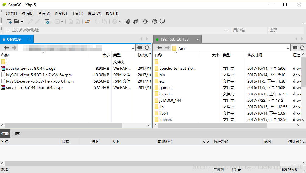Click the left-arrow file transfer icon
Viewport: 306px width, 173px height.
(71, 22)
